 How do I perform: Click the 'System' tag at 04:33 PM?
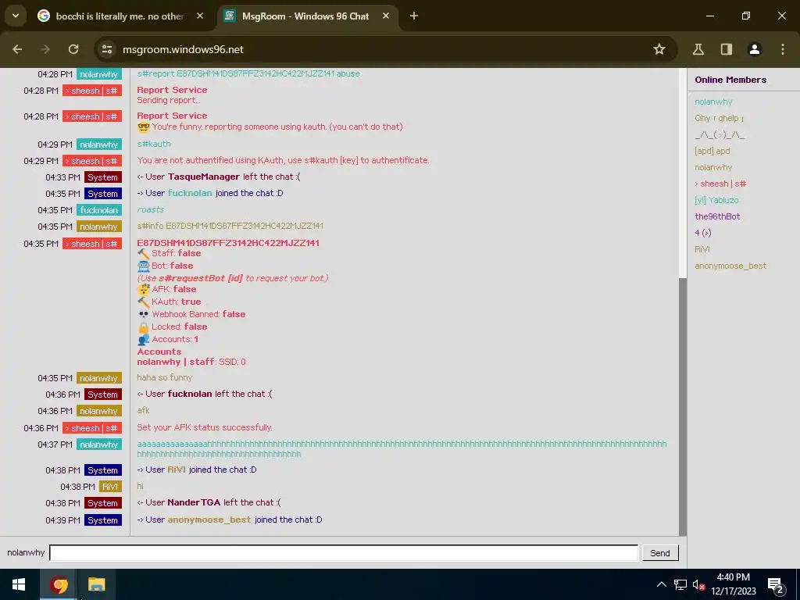(103, 177)
